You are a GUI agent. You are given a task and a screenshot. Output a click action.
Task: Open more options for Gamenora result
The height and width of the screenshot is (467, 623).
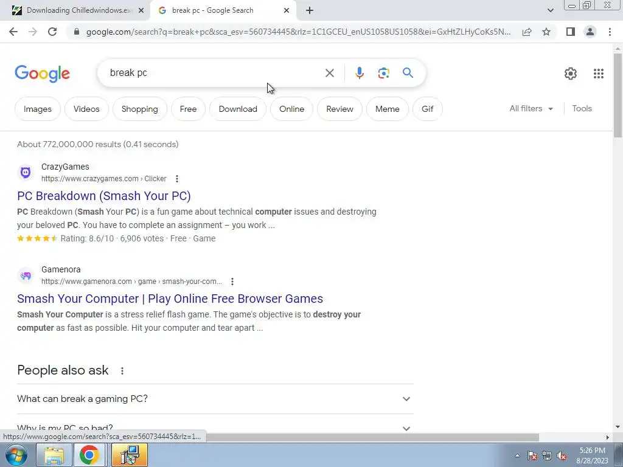pyautogui.click(x=232, y=282)
